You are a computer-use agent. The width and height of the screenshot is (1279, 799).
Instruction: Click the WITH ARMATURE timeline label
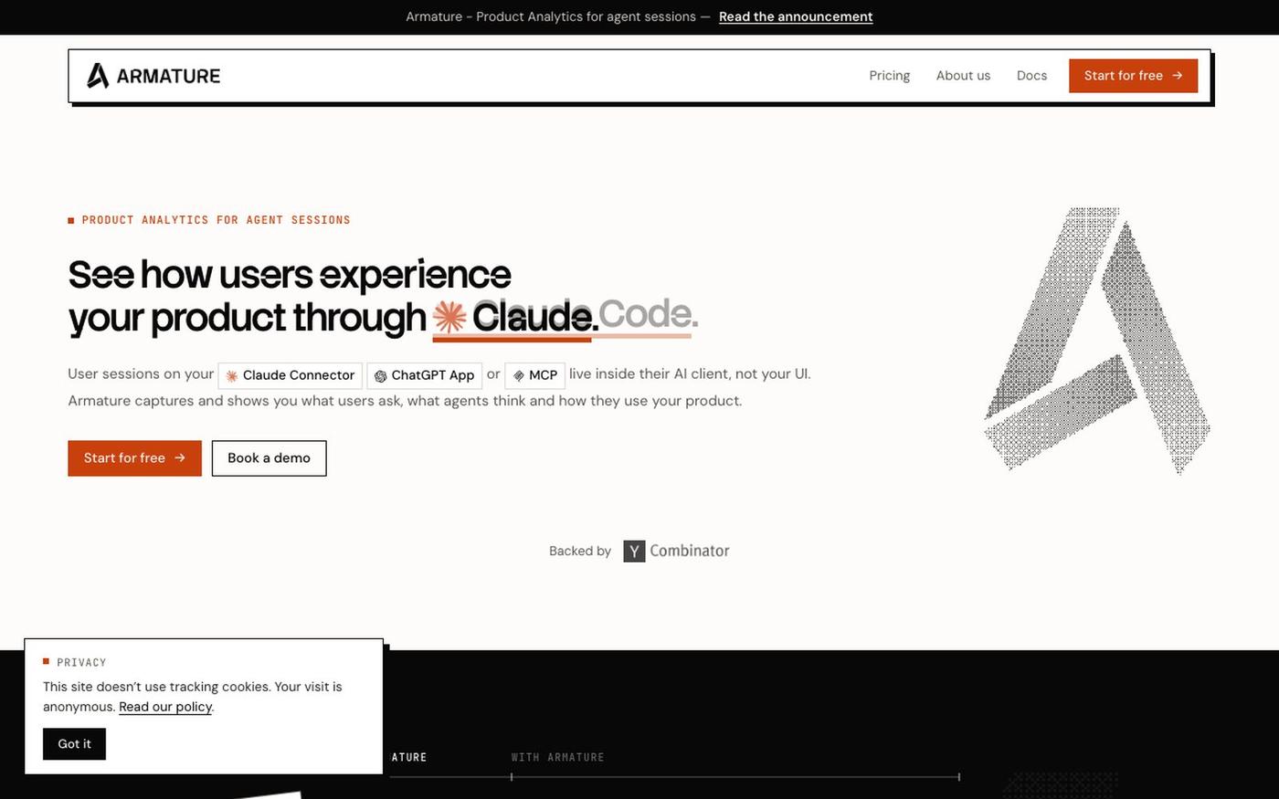[x=557, y=757]
